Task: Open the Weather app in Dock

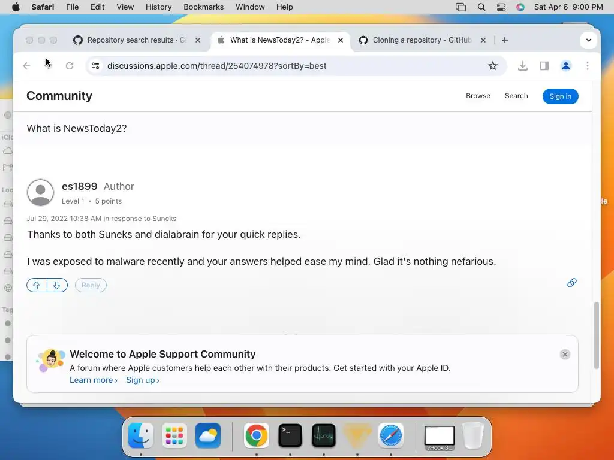Action: click(x=208, y=435)
